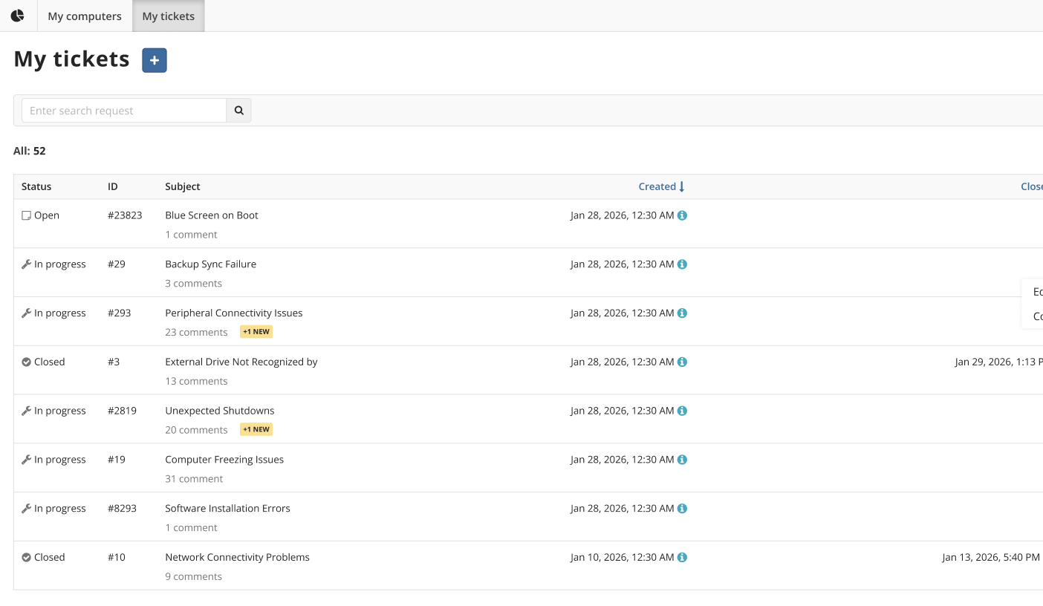The height and width of the screenshot is (606, 1043).
Task: Open Software Installation Errors ticket
Action: (x=227, y=509)
